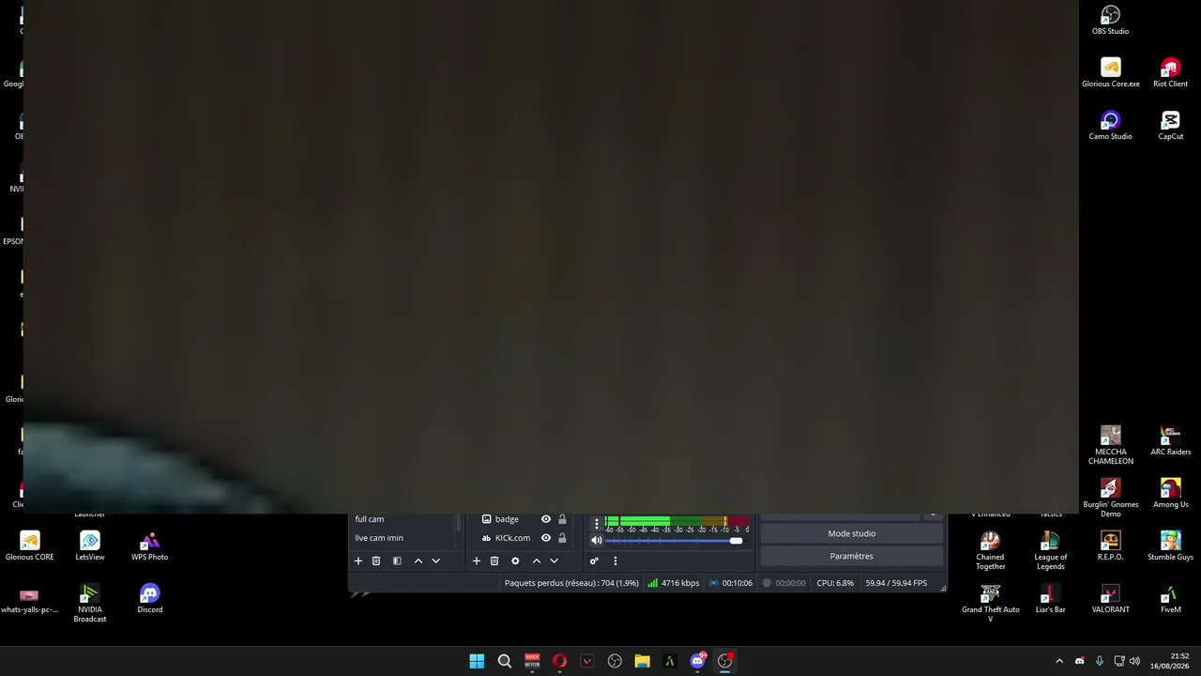Open source properties gear icon
The width and height of the screenshot is (1201, 676).
click(515, 561)
